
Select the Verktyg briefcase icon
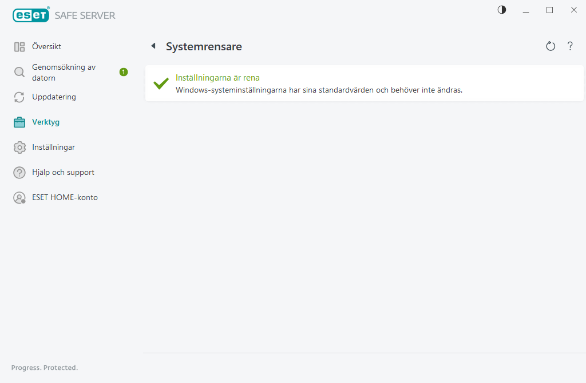coord(19,122)
